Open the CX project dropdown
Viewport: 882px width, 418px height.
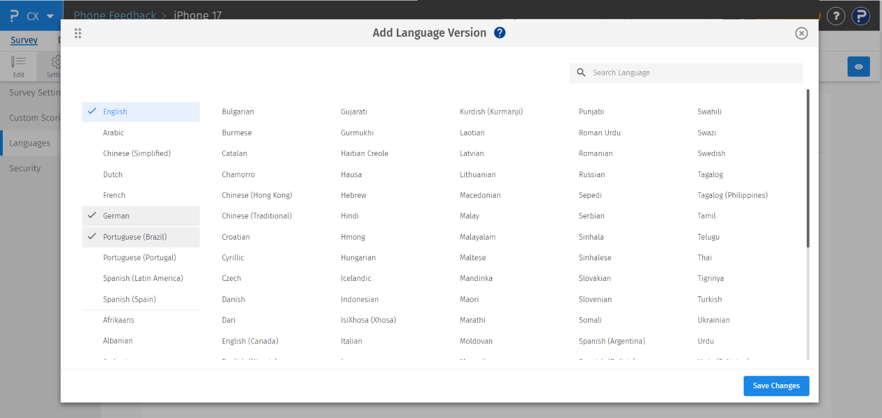coord(39,16)
